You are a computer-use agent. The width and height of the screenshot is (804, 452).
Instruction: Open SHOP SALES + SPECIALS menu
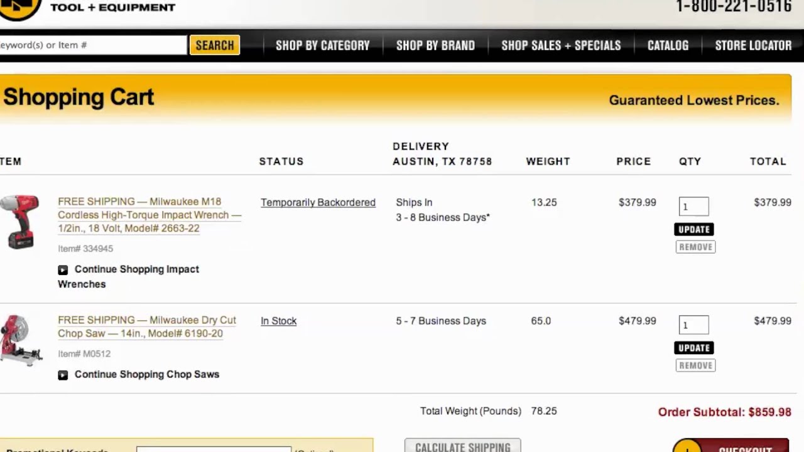(561, 45)
